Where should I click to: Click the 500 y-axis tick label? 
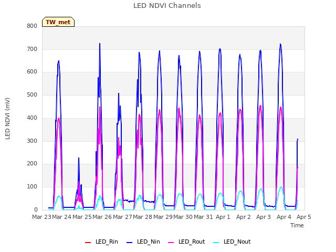(32, 95)
